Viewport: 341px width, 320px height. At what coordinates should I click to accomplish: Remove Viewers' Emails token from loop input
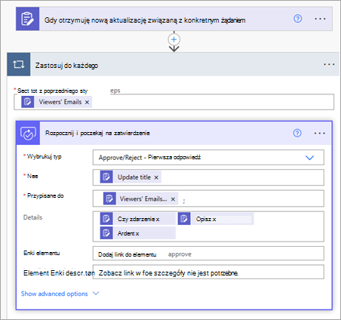[x=87, y=102]
